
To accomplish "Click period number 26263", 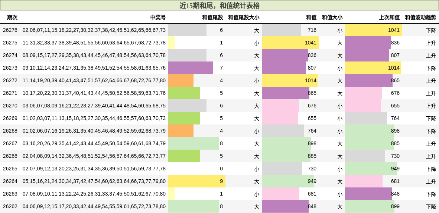I will pos(10,194).
